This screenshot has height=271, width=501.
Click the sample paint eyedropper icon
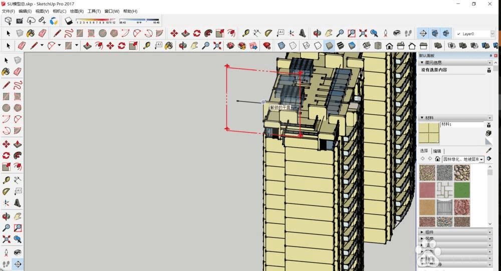point(488,150)
